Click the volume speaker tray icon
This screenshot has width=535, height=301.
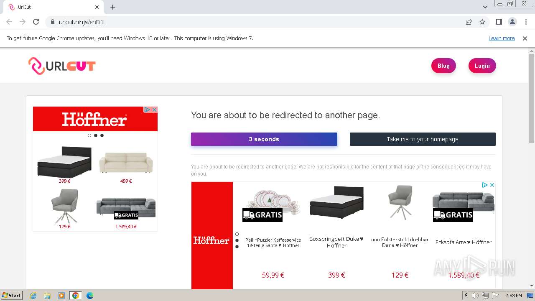coord(475,296)
